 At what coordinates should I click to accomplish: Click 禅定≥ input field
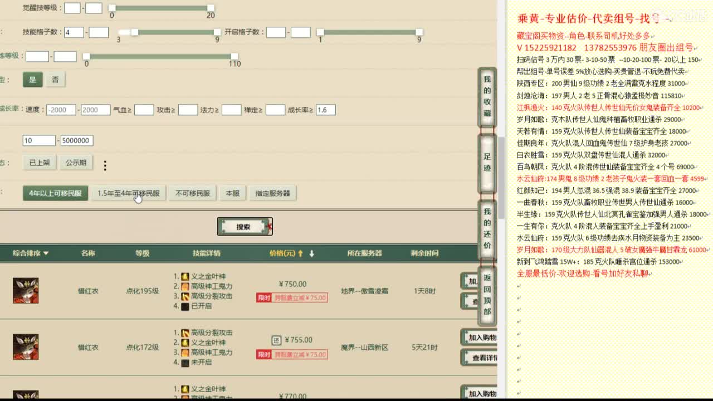click(275, 110)
